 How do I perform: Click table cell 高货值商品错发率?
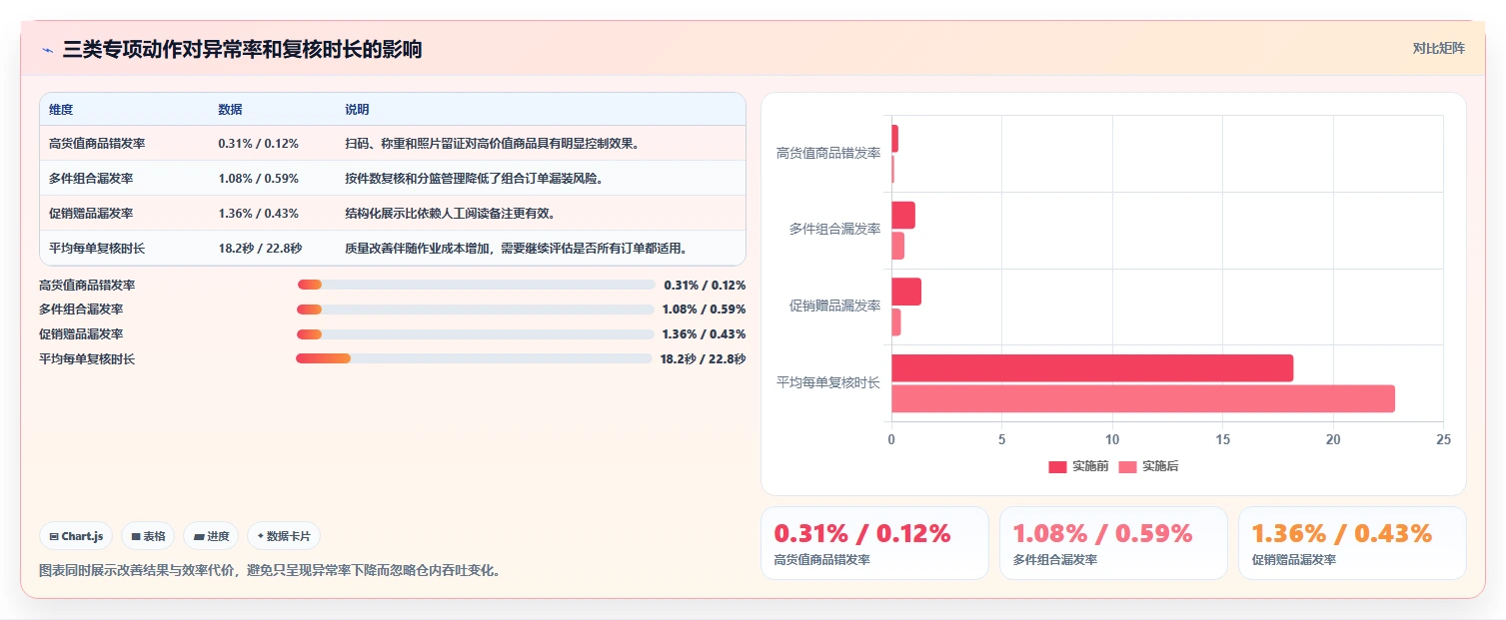(97, 144)
